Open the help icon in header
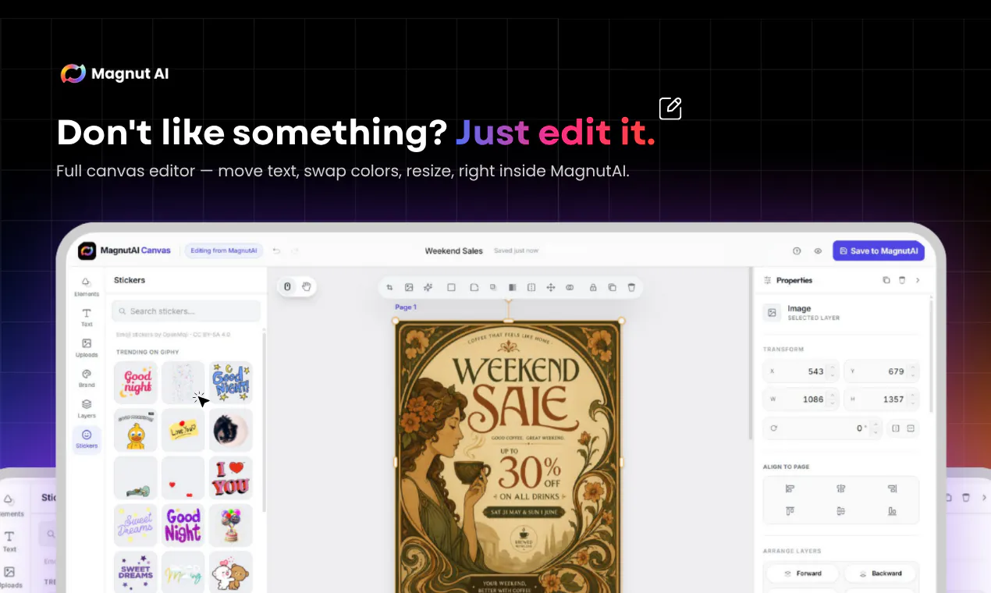 pos(797,251)
